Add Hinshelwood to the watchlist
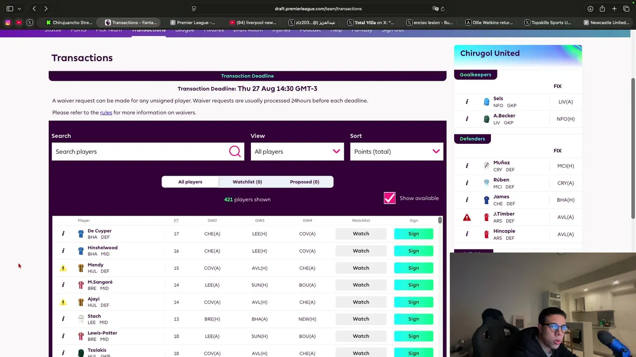This screenshot has width=636, height=357. (x=361, y=250)
